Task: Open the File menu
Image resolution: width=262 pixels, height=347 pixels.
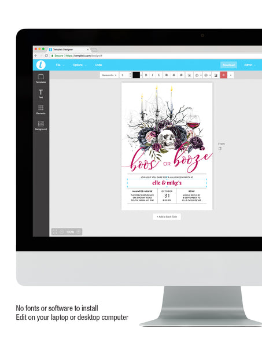Action: pos(60,65)
